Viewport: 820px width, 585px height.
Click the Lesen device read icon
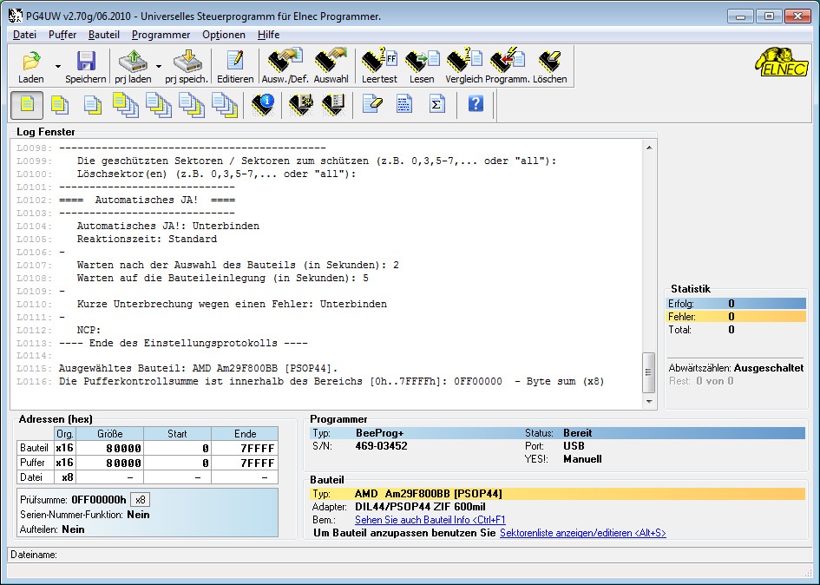(x=422, y=61)
